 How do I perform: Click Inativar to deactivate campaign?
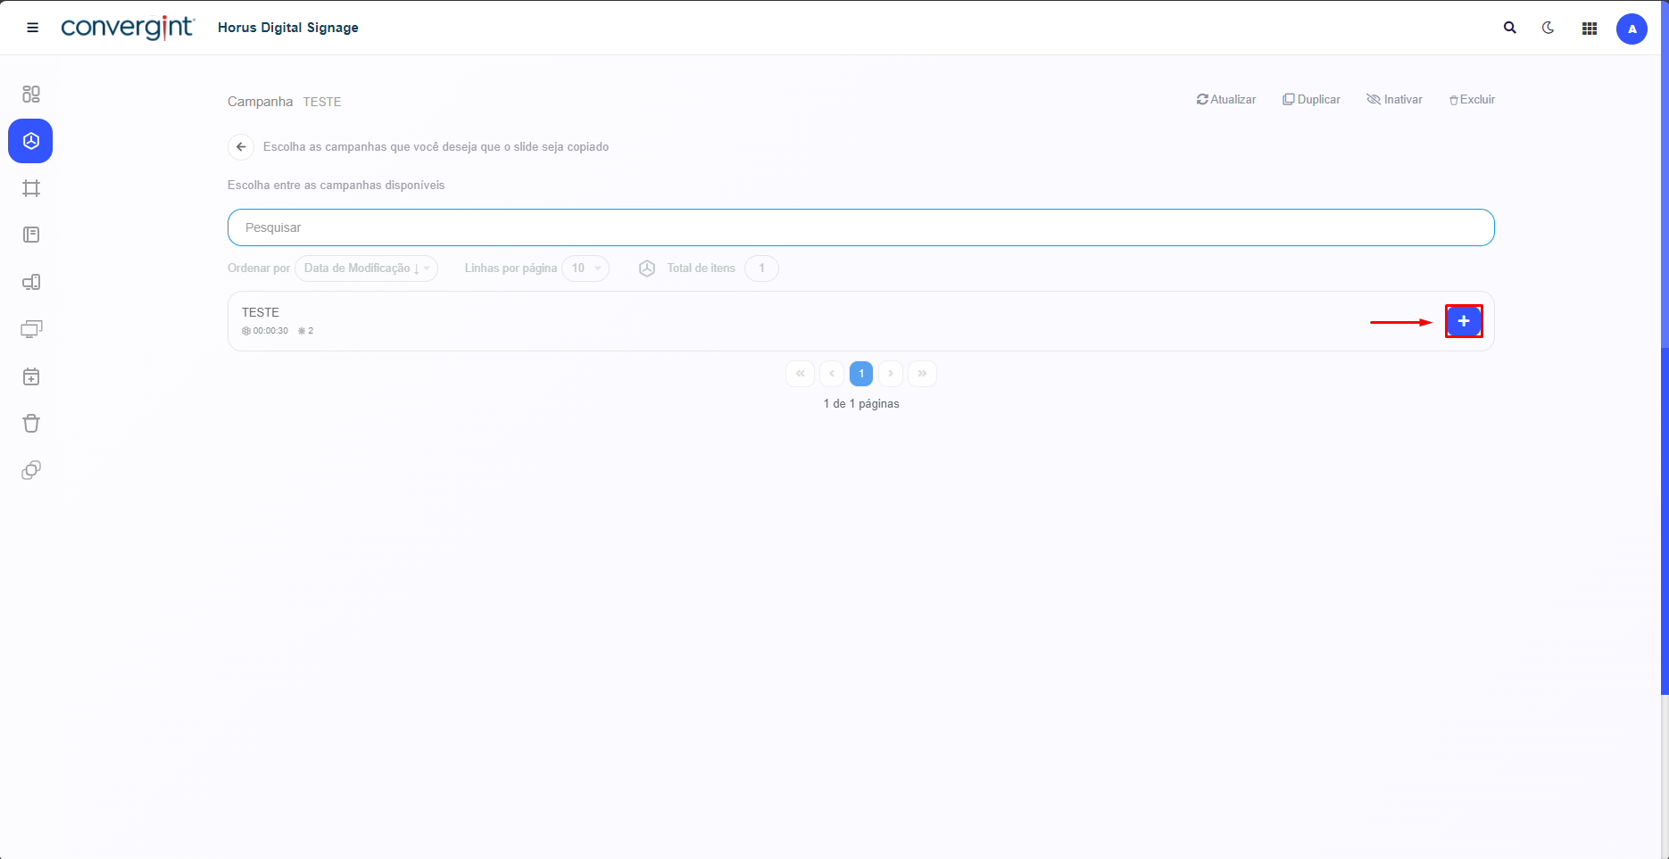pos(1394,100)
